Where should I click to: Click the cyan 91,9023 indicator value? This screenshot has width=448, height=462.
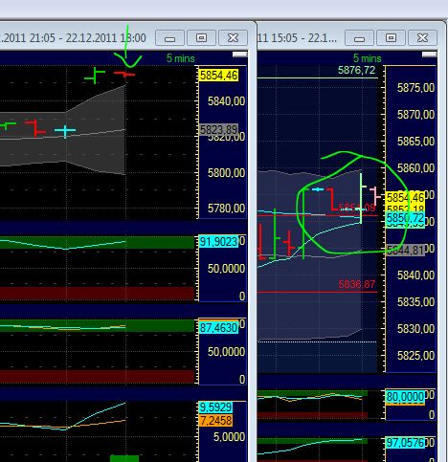pyautogui.click(x=218, y=242)
